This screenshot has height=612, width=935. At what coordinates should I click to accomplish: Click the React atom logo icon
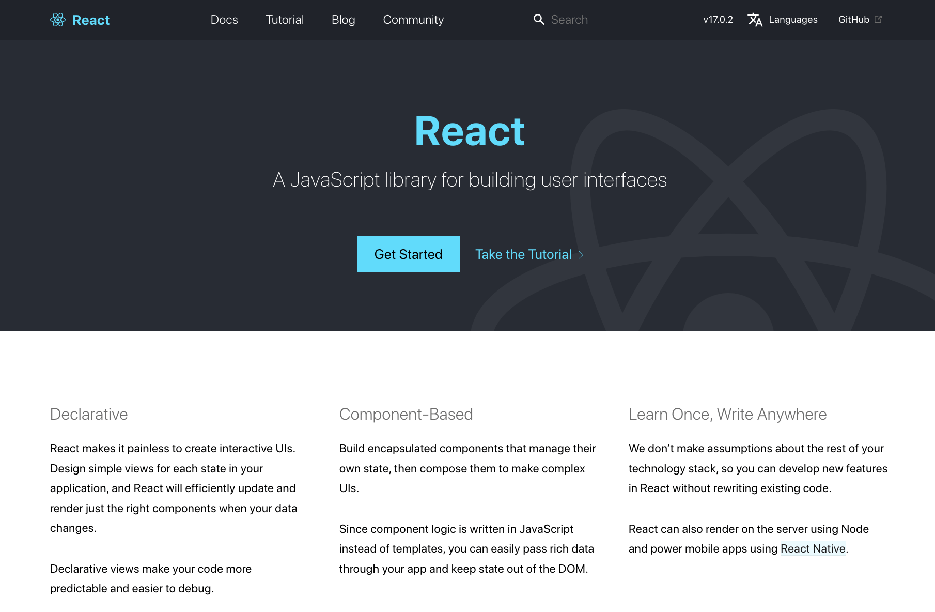click(58, 20)
